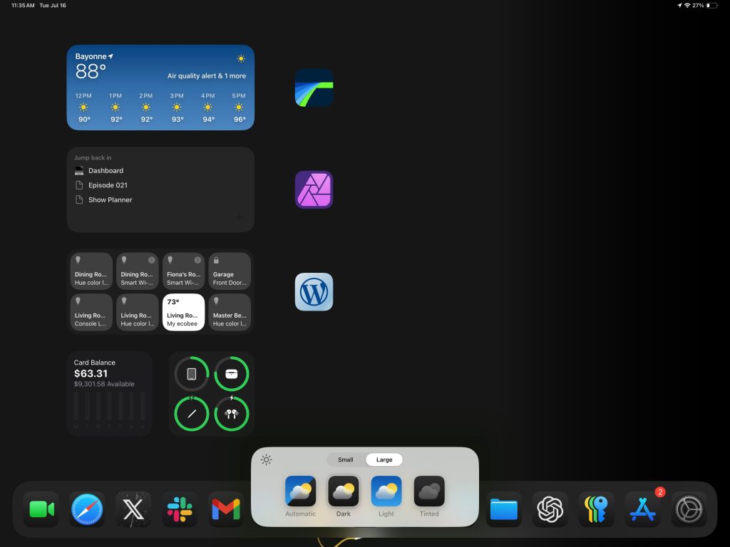Launch FaceTime from the dock
The height and width of the screenshot is (547, 730).
click(x=41, y=509)
